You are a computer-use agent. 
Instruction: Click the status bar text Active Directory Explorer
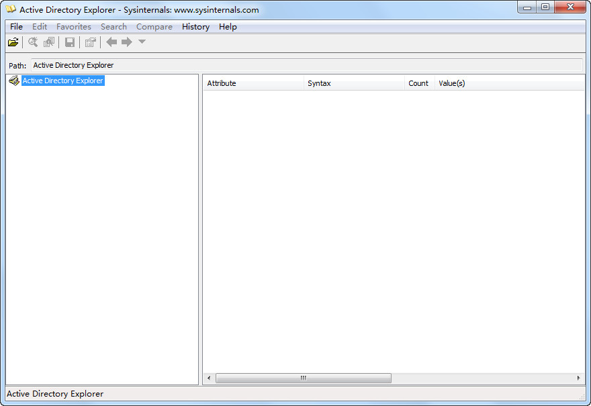[x=55, y=393]
